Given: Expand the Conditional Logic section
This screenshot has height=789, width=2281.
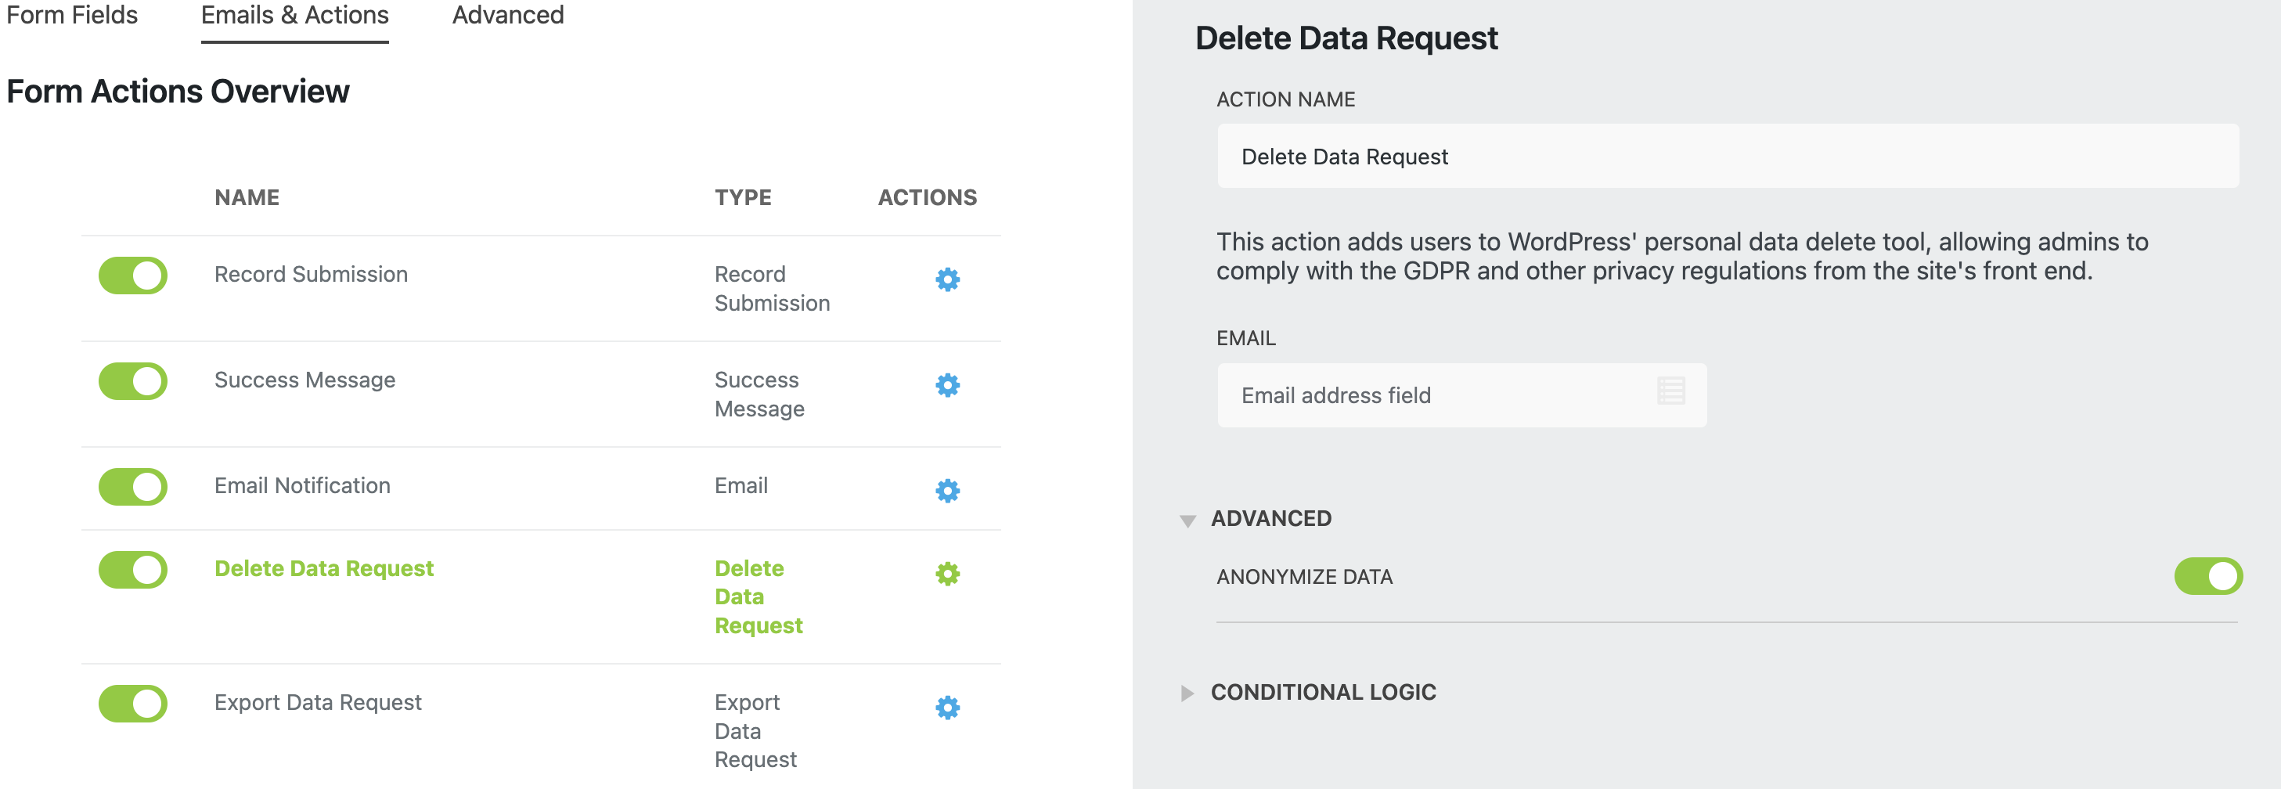Looking at the screenshot, I should (1323, 692).
